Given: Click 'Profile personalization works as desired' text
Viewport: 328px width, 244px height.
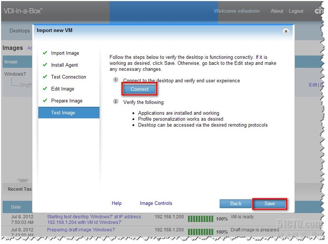Looking at the screenshot, I should pyautogui.click(x=181, y=119).
